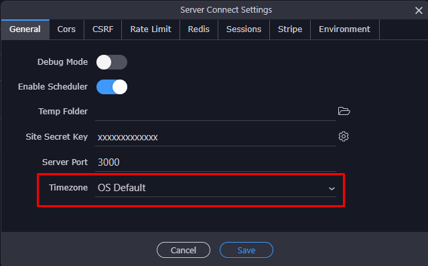The height and width of the screenshot is (266, 428).
Task: Close the Server Connect Settings dialog
Action: (x=419, y=10)
